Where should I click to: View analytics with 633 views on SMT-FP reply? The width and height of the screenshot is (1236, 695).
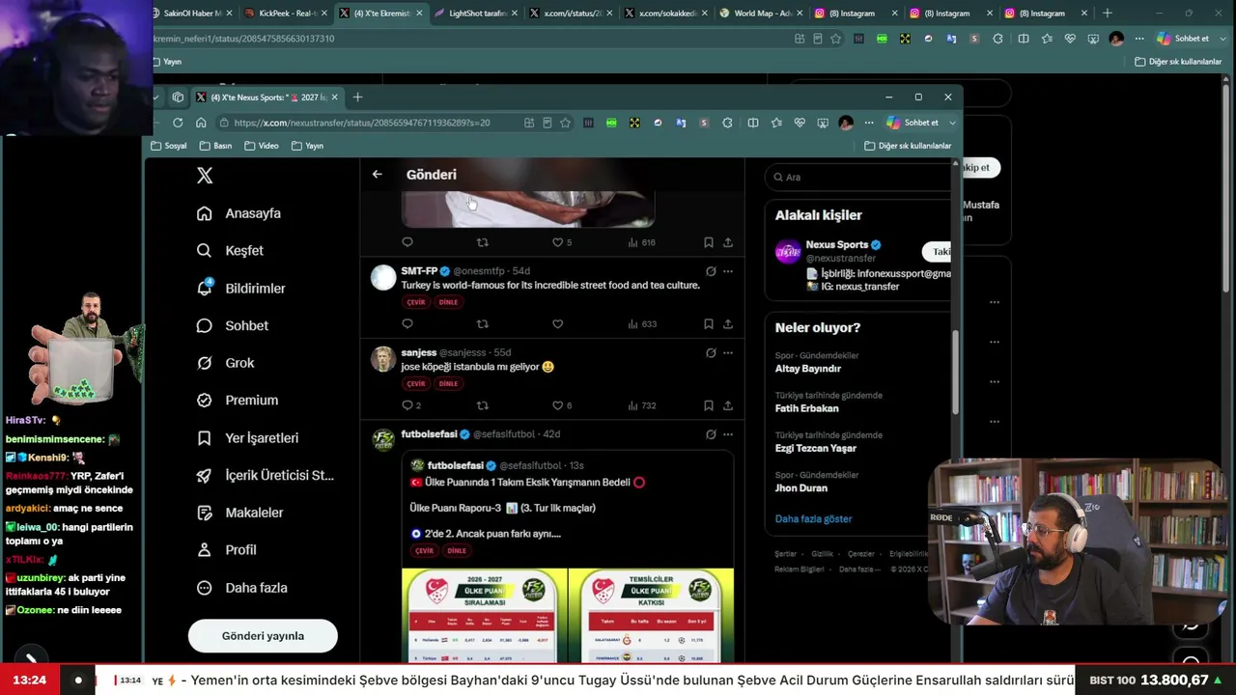tap(642, 324)
